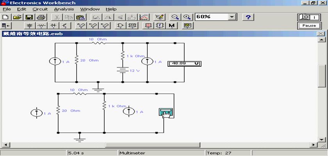The width and height of the screenshot is (328, 156).
Task: Open the Basic components (resistor) bin
Action: 42,26
